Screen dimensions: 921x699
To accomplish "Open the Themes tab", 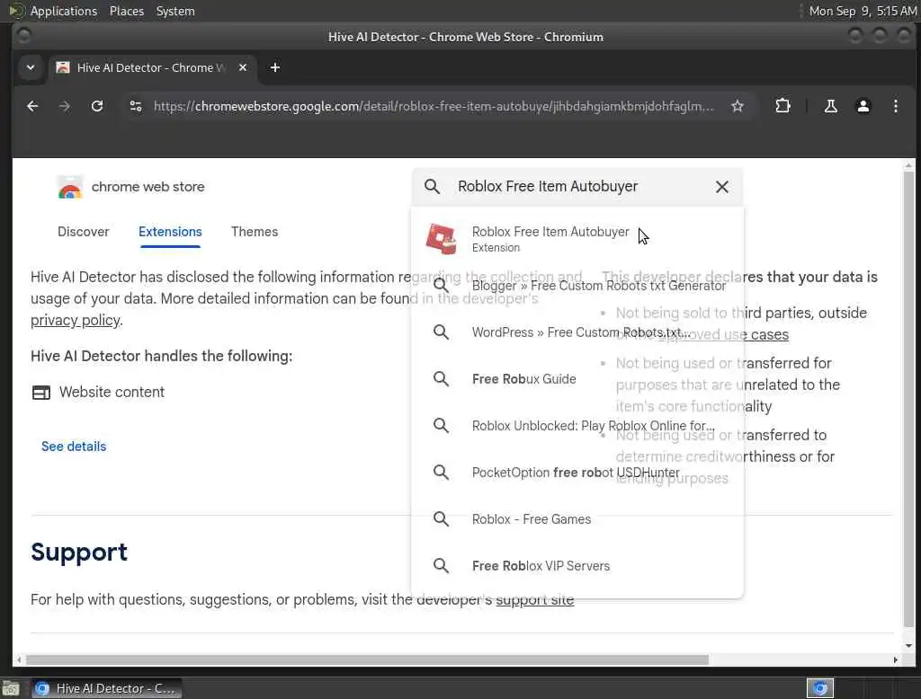I will [255, 232].
